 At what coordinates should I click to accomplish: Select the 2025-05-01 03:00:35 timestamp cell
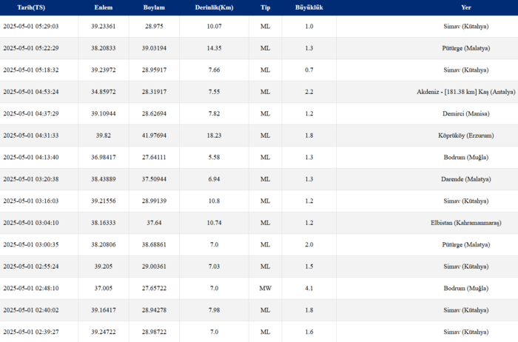click(x=31, y=244)
